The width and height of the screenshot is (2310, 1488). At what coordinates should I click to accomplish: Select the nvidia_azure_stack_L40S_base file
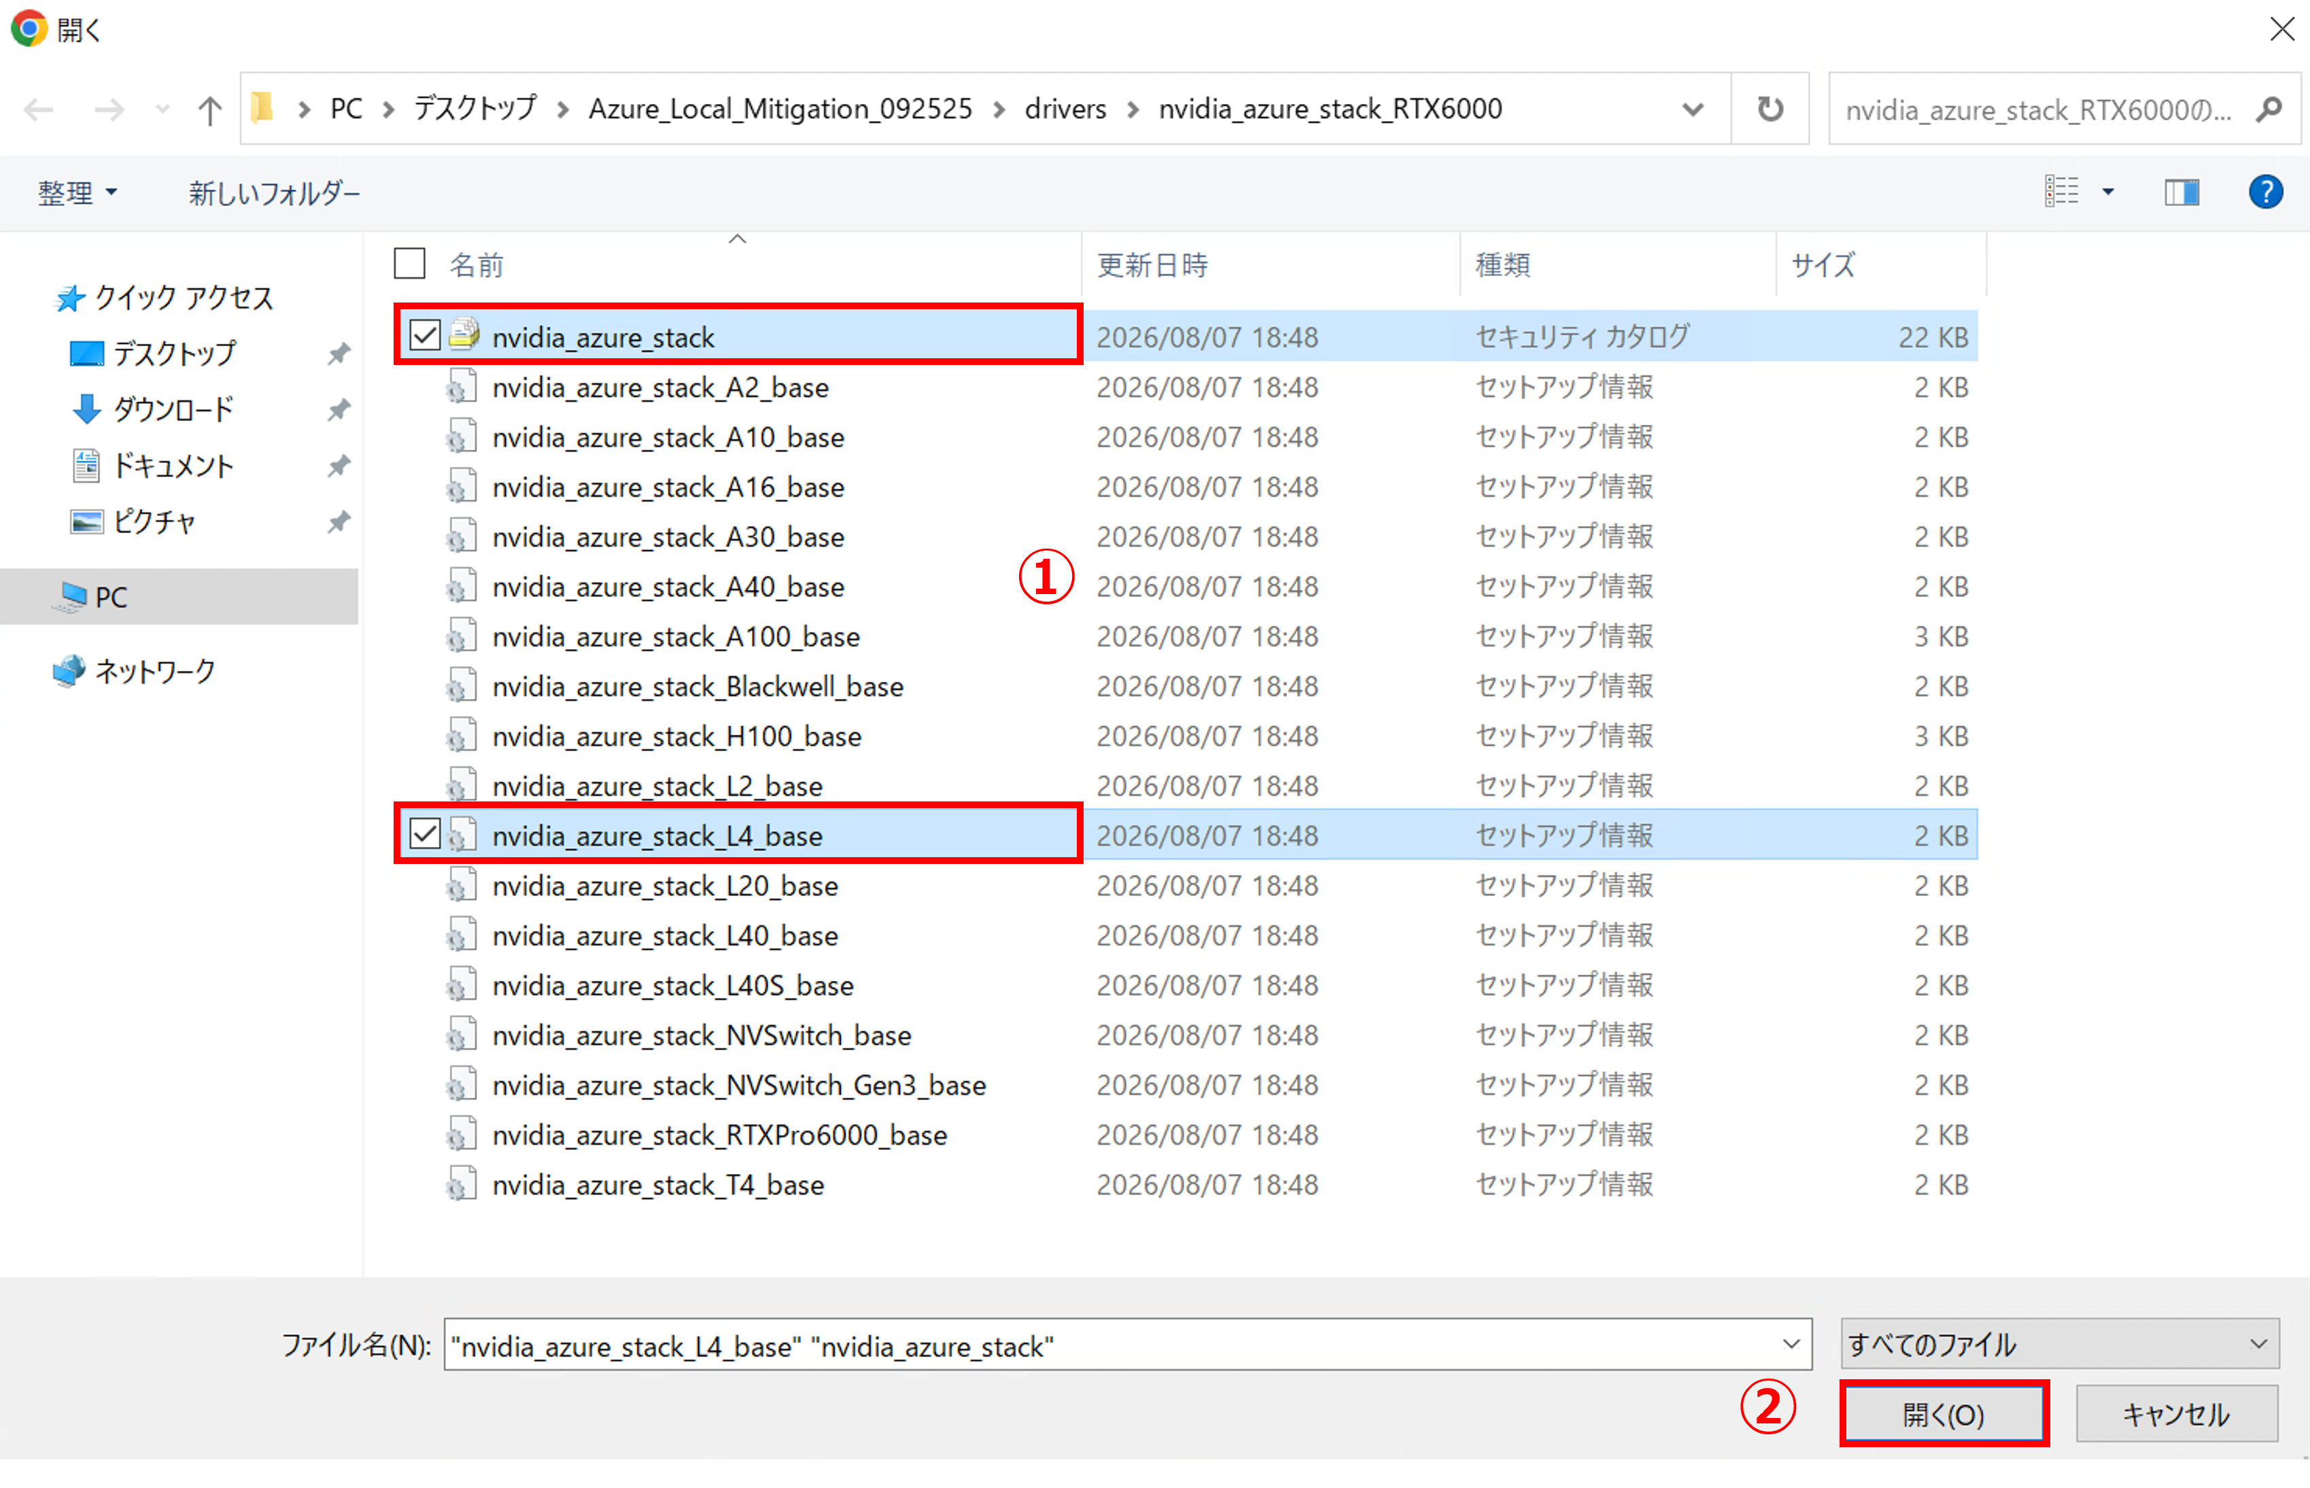point(674,984)
